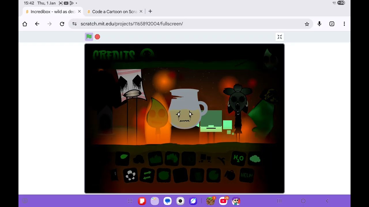Open the red notes app in taskbar
This screenshot has width=369, height=207.
142,201
